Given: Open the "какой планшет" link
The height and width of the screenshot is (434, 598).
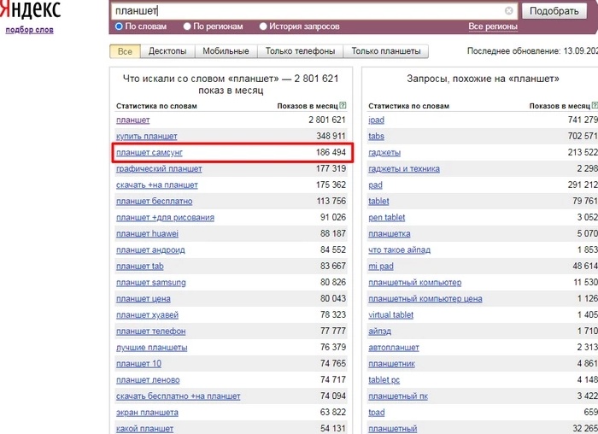Looking at the screenshot, I should pyautogui.click(x=144, y=429).
